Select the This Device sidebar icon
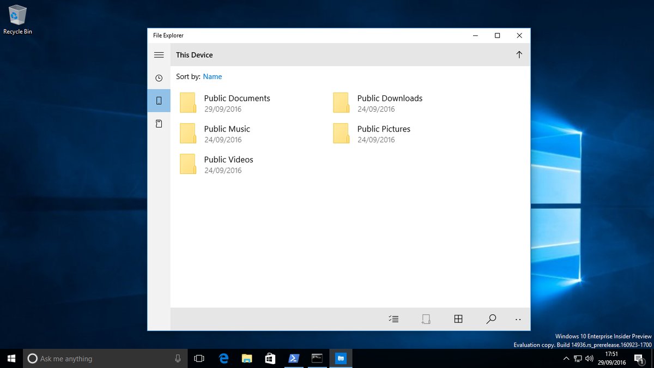Viewport: 654px width, 368px height. pos(159,101)
